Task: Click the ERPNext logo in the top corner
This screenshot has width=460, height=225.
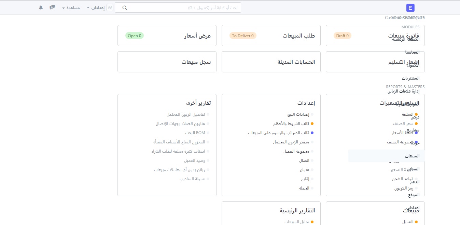Action: tap(410, 8)
